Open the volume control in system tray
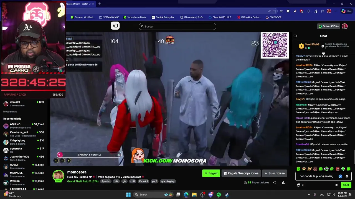Screen dimensions: 355x199 [333, 195]
